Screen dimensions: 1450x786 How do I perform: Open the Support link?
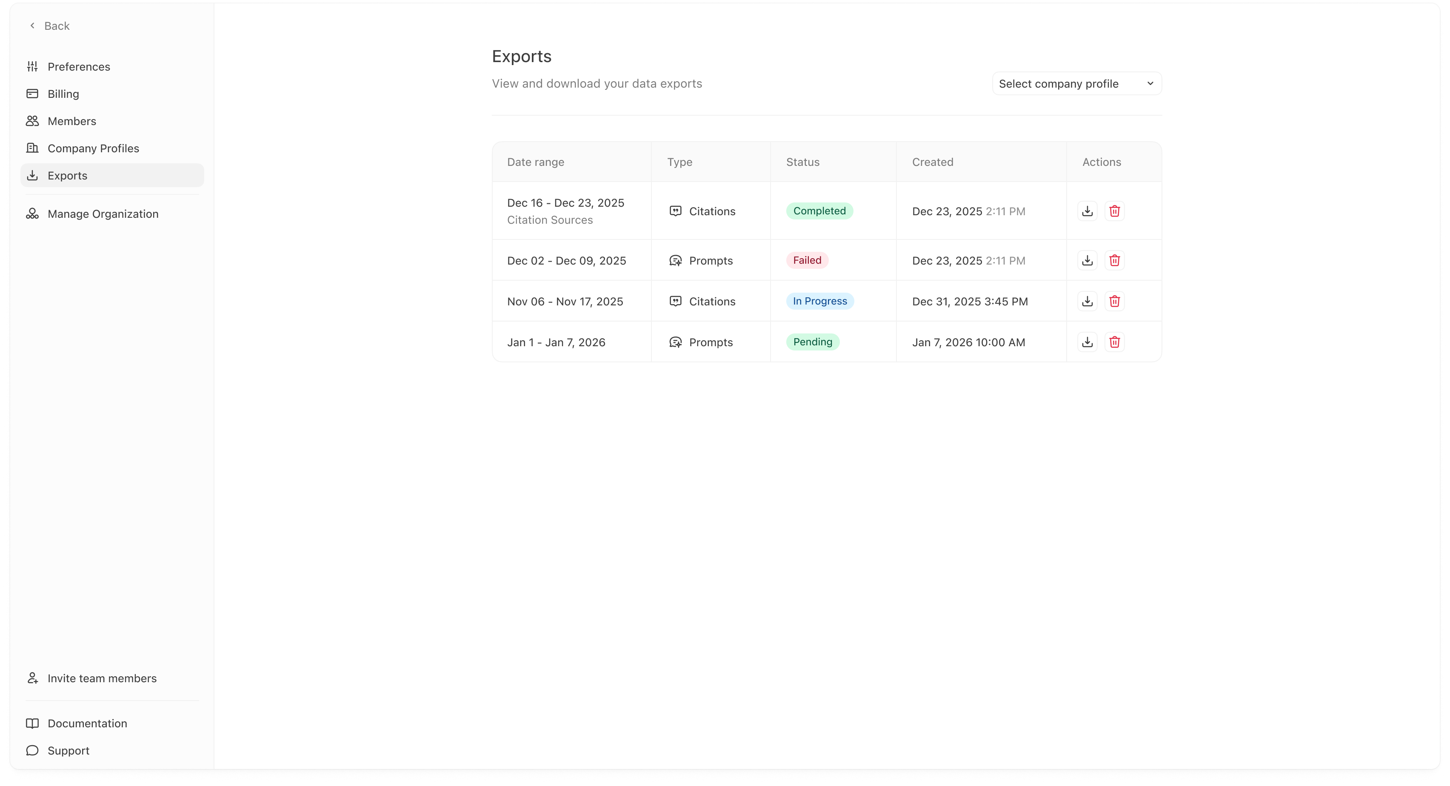coord(68,751)
